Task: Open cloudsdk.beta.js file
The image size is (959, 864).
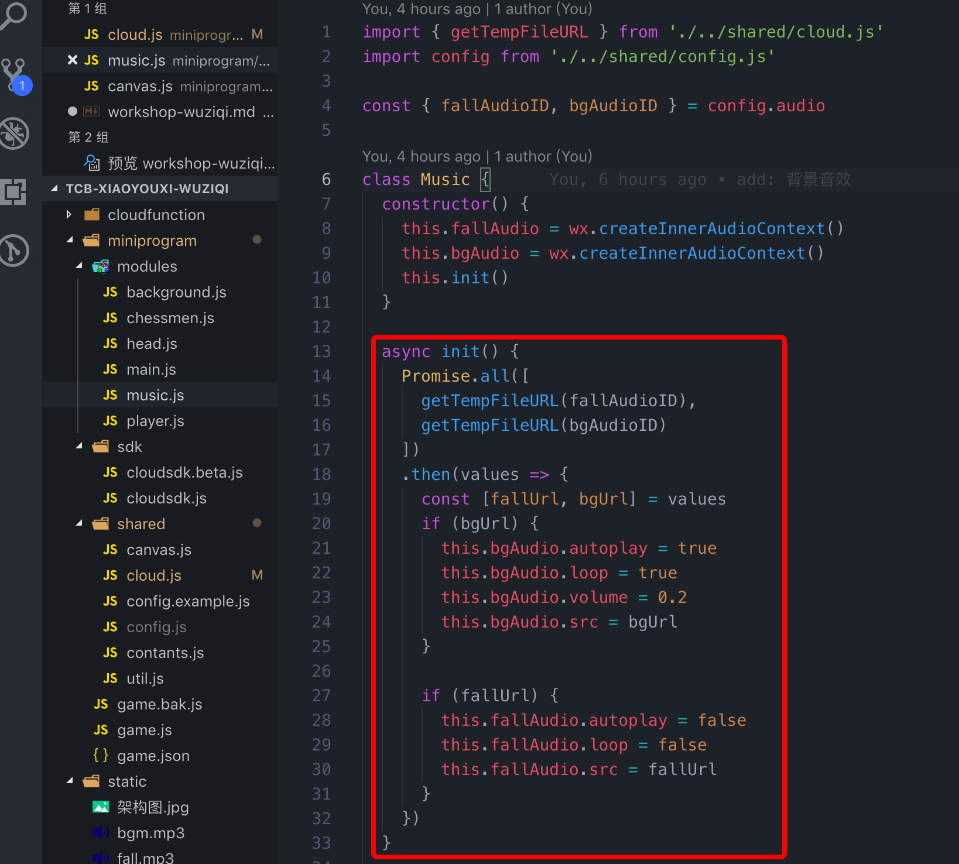Action: coord(160,472)
